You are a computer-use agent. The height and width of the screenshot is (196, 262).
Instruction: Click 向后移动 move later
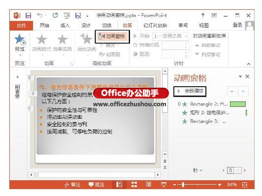tap(208, 54)
